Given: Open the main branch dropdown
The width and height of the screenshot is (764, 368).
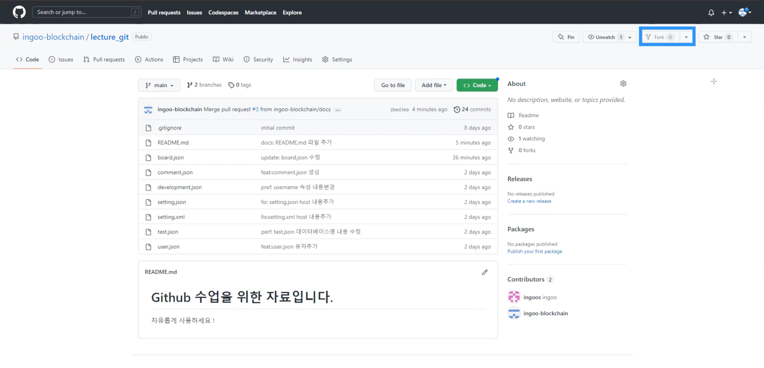Looking at the screenshot, I should click(x=159, y=85).
